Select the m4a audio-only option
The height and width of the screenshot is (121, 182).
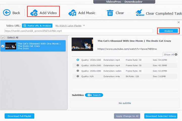pos(78,76)
